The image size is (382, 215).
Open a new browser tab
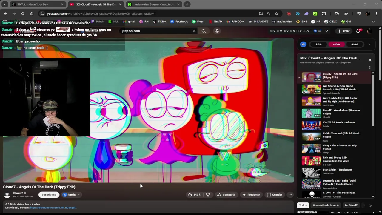[x=187, y=4]
